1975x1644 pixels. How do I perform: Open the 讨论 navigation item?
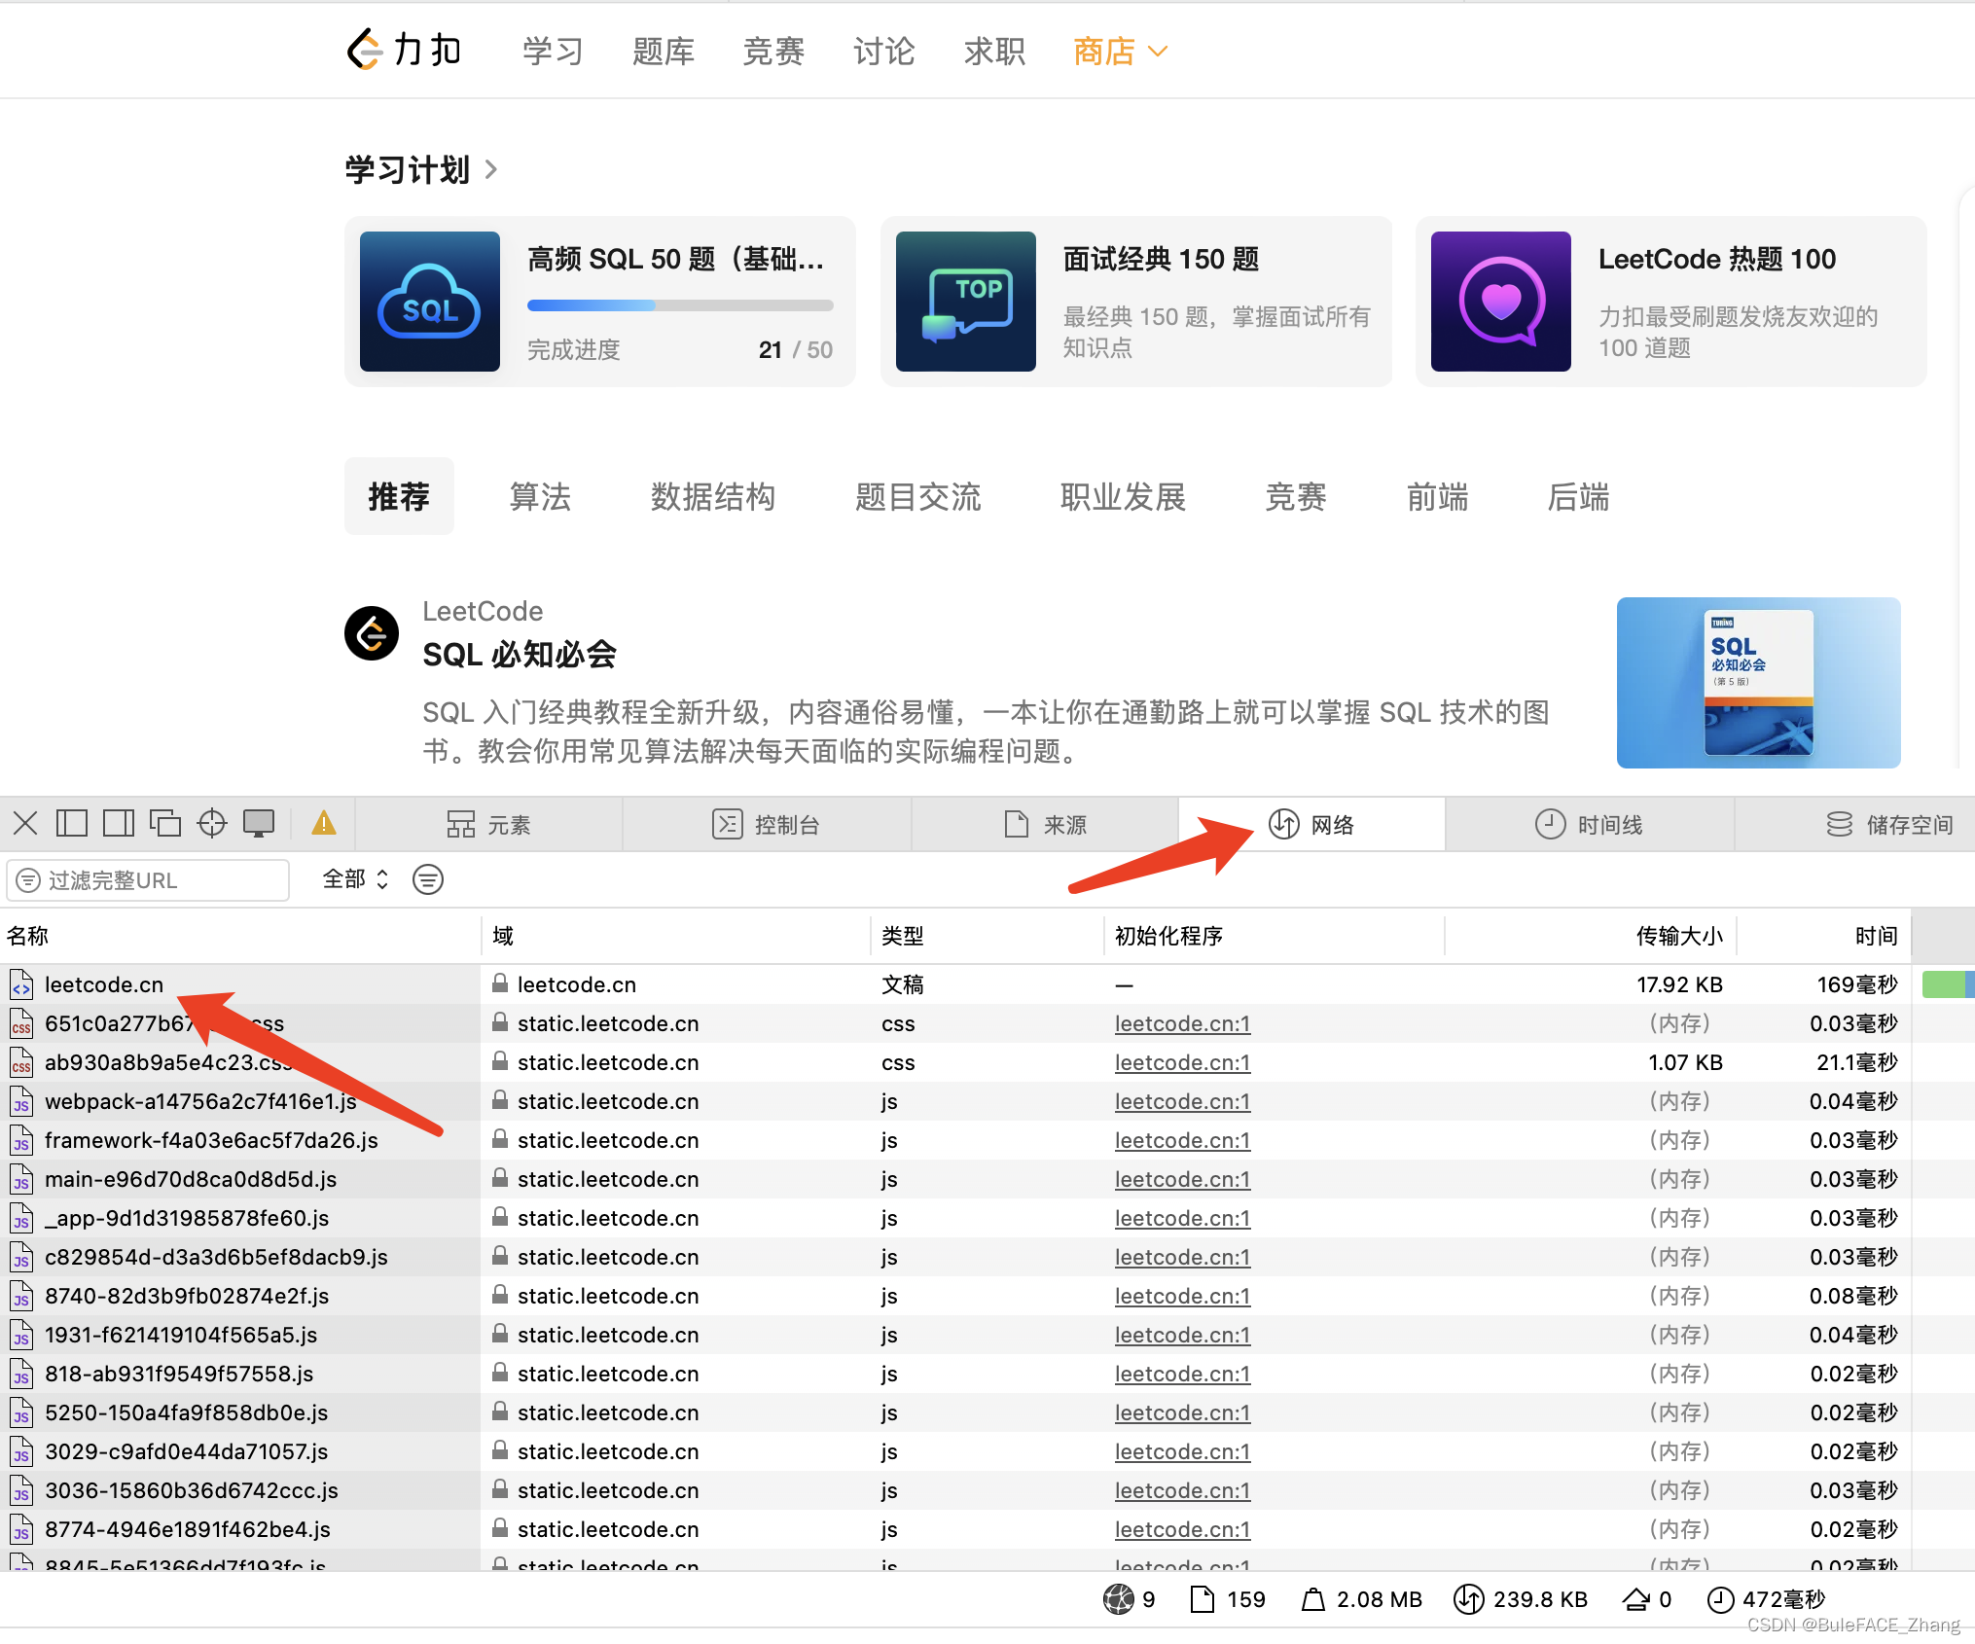[x=884, y=51]
